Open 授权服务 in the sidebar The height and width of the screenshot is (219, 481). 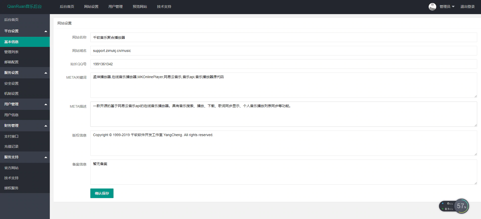(25, 188)
